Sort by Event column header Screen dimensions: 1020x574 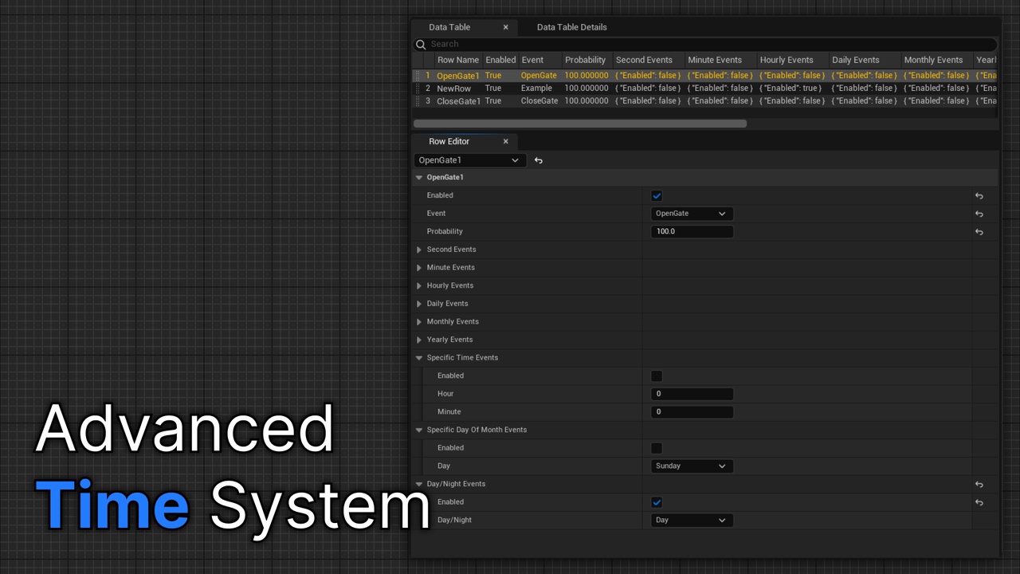(539, 60)
